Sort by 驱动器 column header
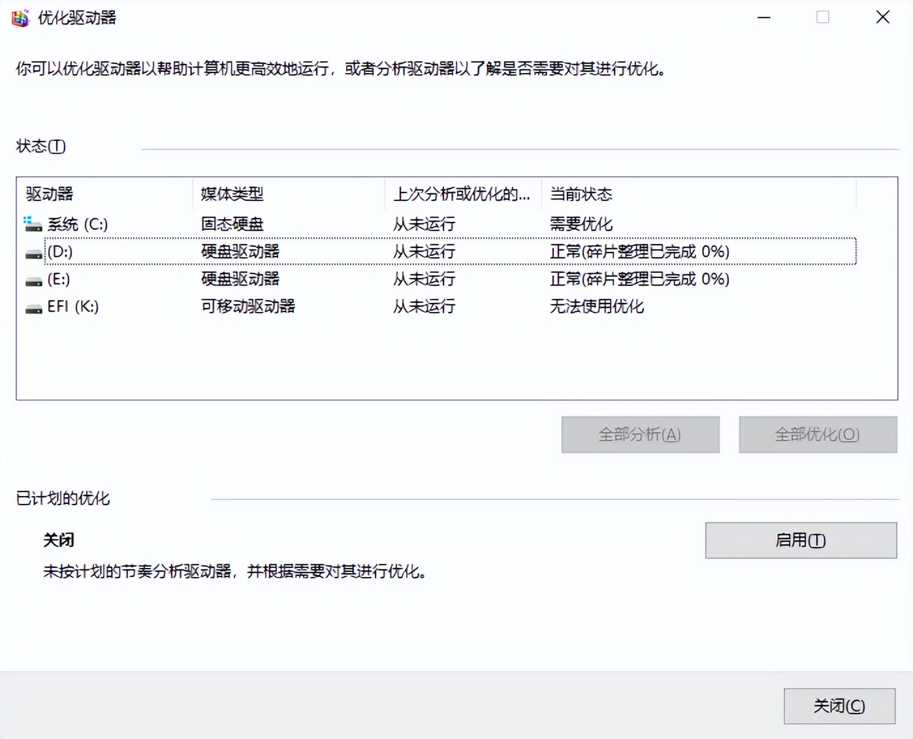913x739 pixels. click(50, 194)
